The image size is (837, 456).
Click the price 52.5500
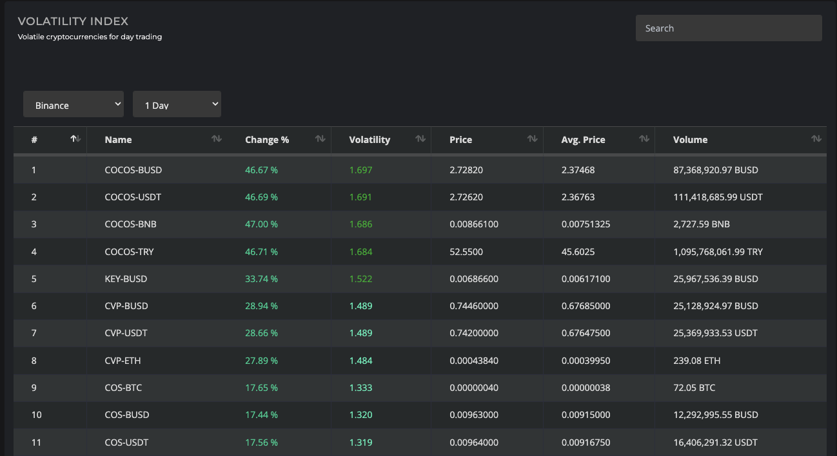click(466, 252)
